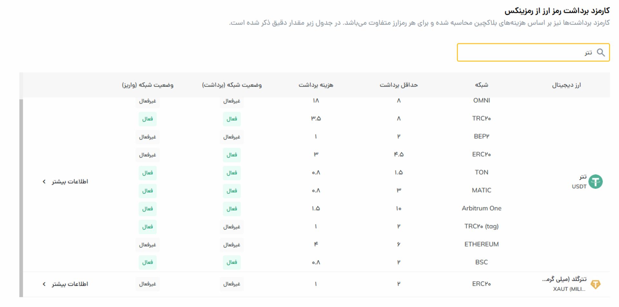The width and height of the screenshot is (619, 307).
Task: Click the chevron next to USDT اطلاعات بیشتر
Action: point(44,181)
